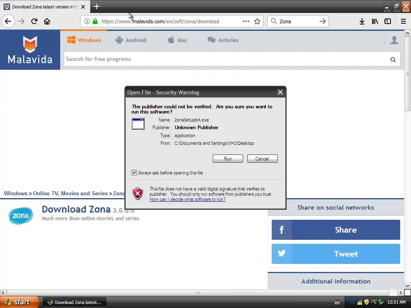Open Firefox hamburger menu

tap(403, 21)
